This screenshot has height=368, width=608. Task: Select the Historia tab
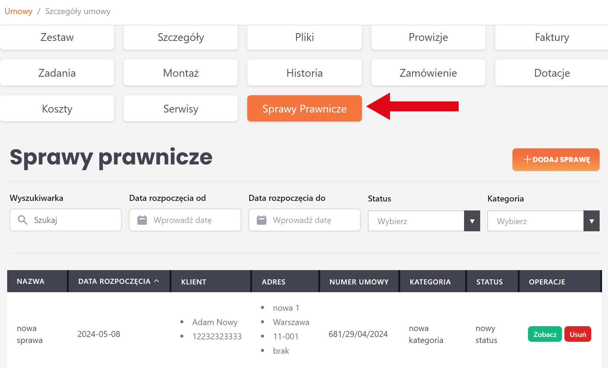(304, 73)
